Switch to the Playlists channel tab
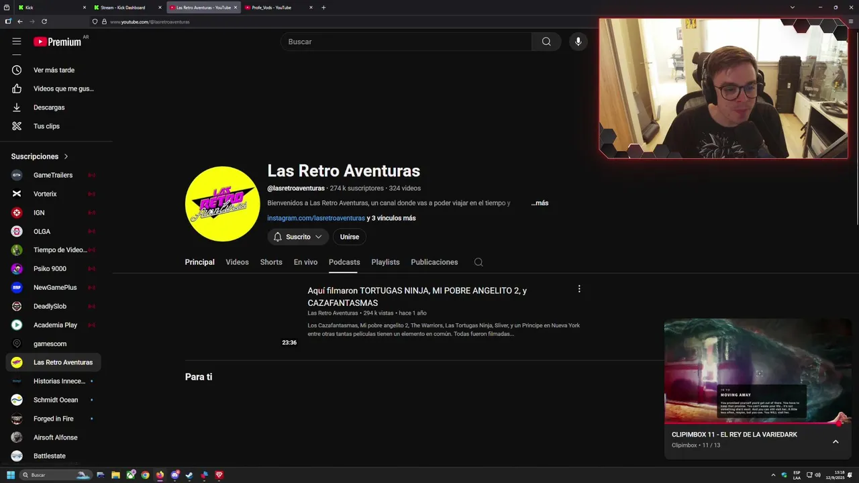This screenshot has height=483, width=859. [385, 262]
